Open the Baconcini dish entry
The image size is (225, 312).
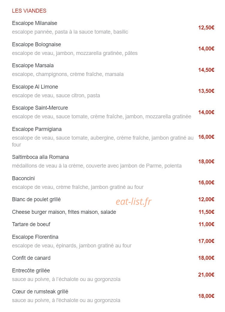pyautogui.click(x=23, y=178)
